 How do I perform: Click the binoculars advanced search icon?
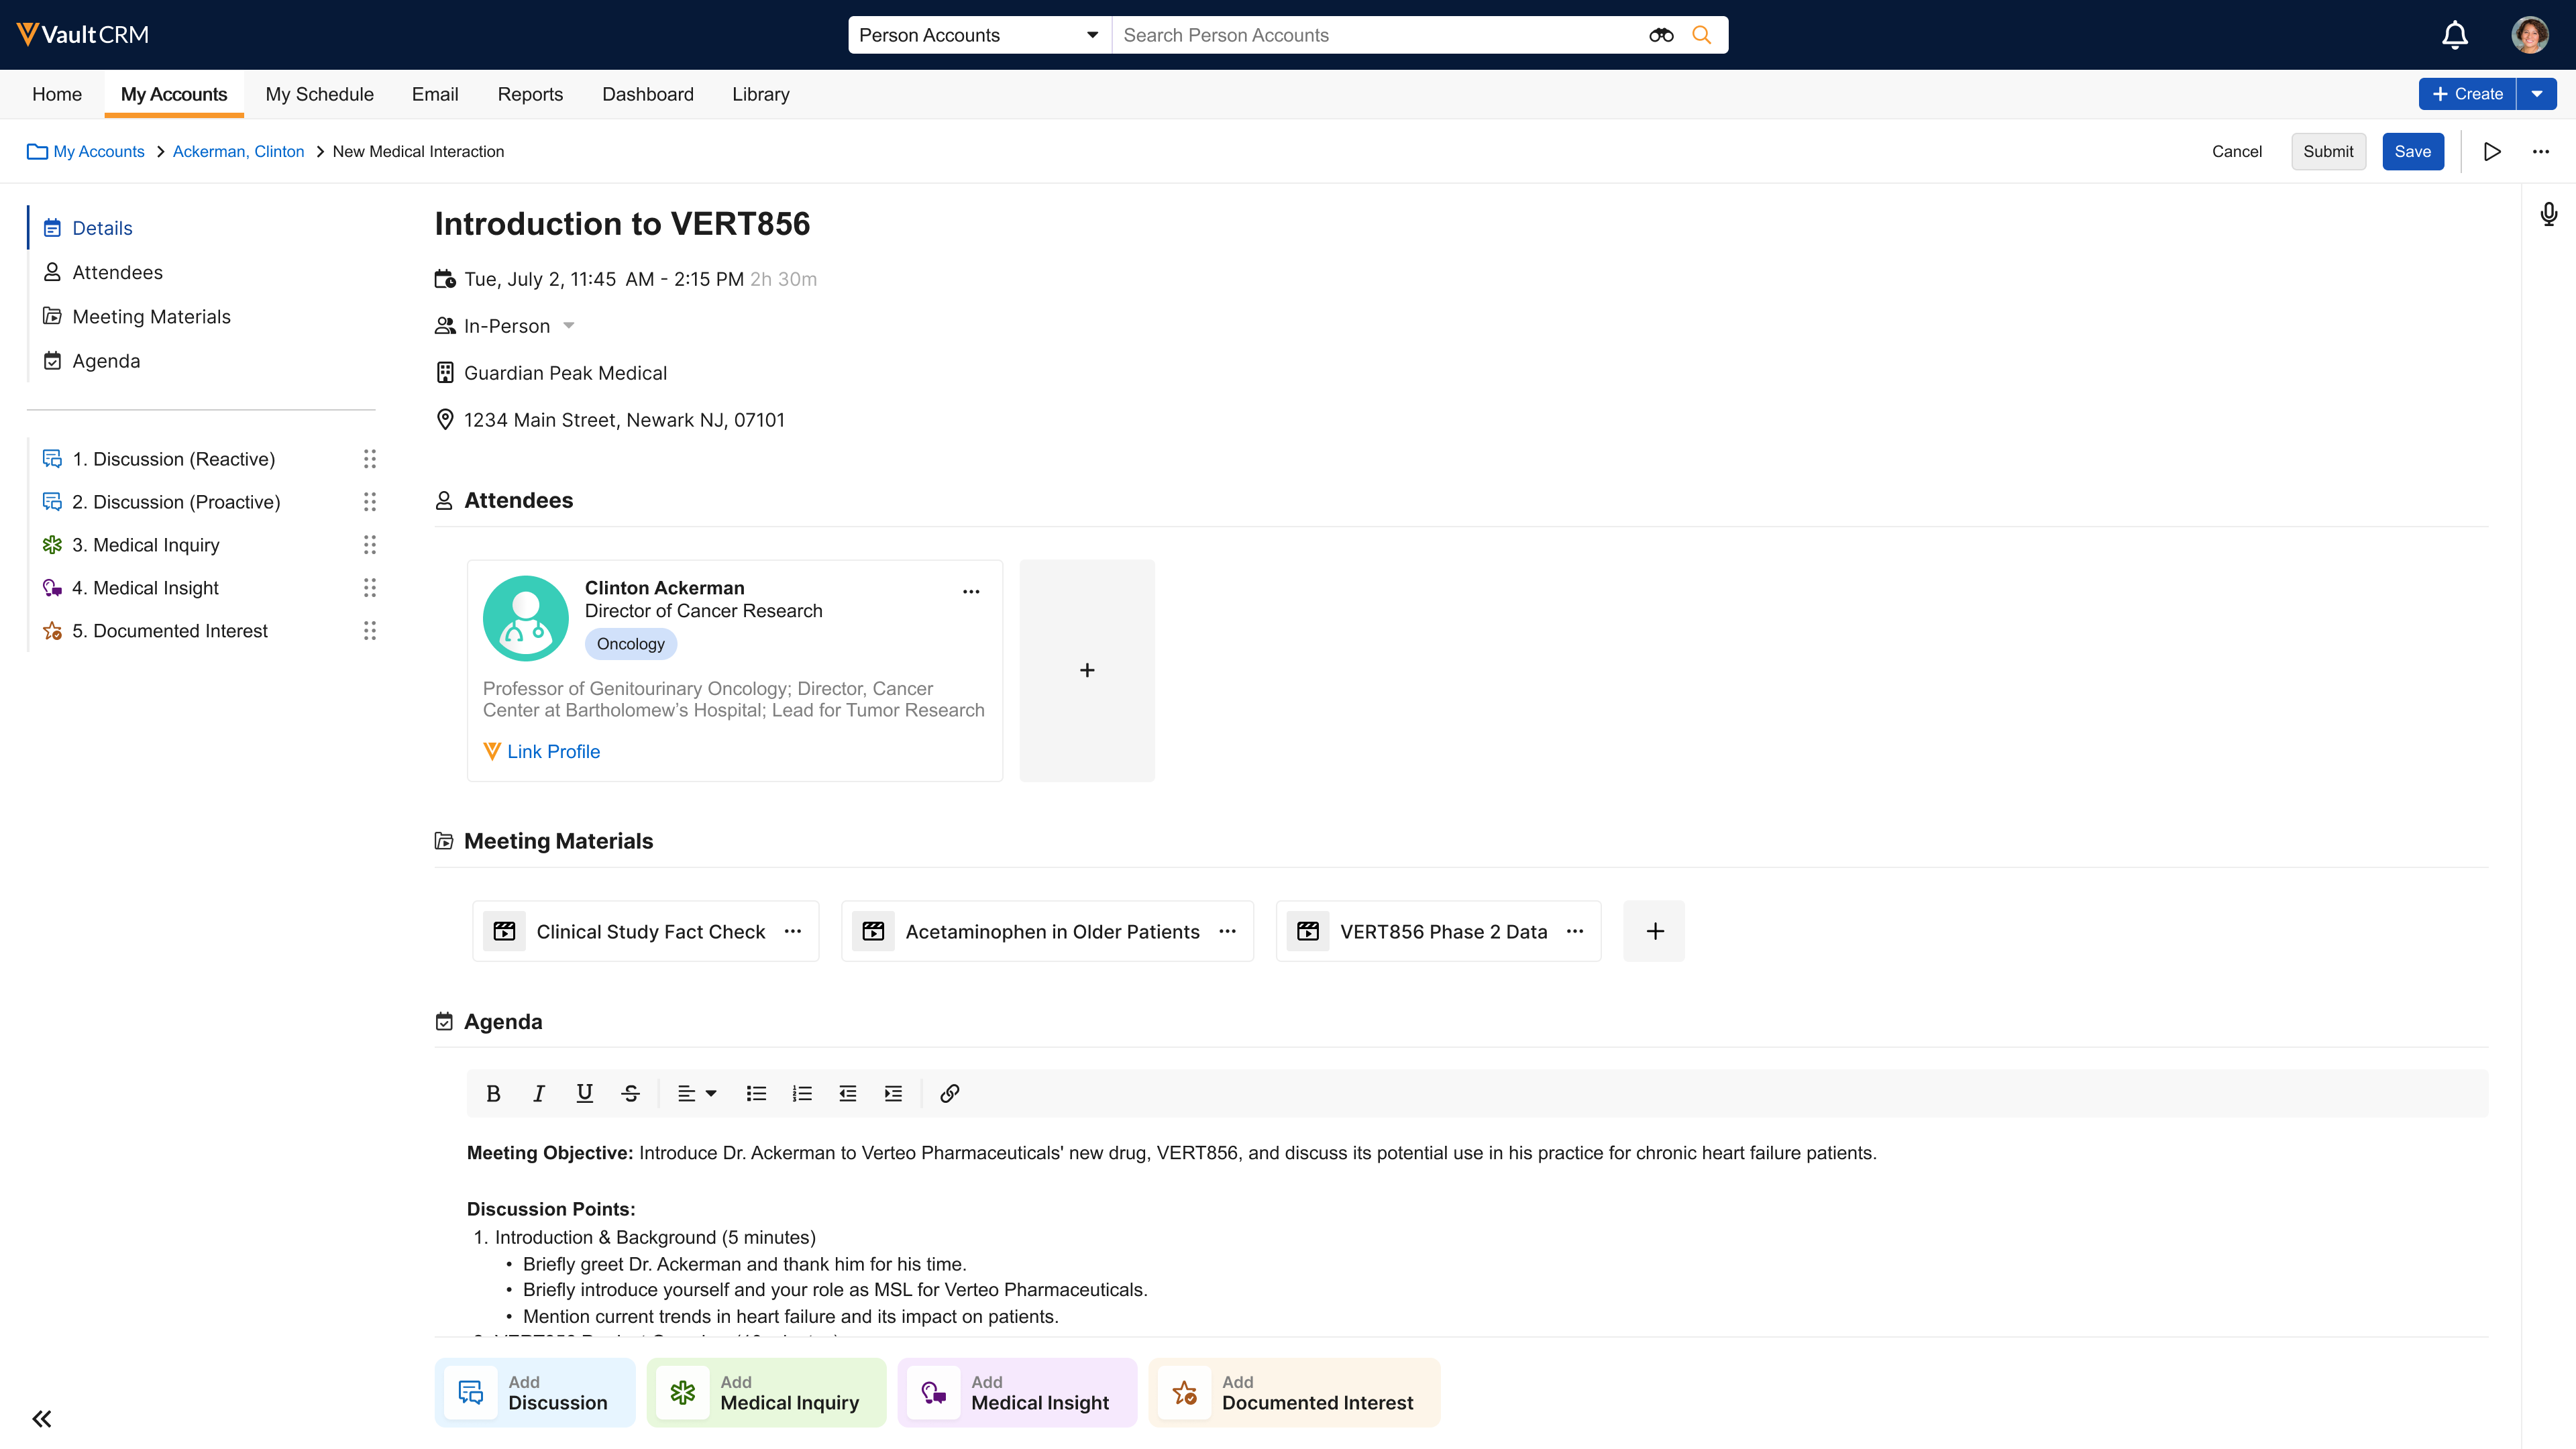(1660, 35)
